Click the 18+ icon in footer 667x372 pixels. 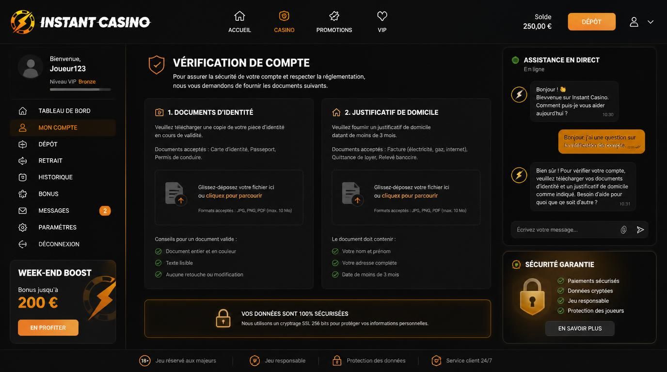pos(144,360)
